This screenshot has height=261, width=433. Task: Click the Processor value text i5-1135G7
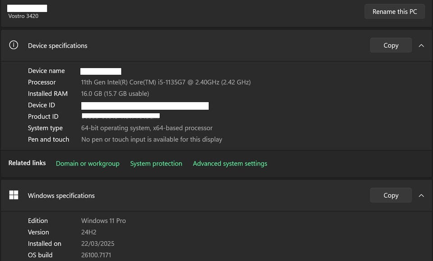(166, 82)
